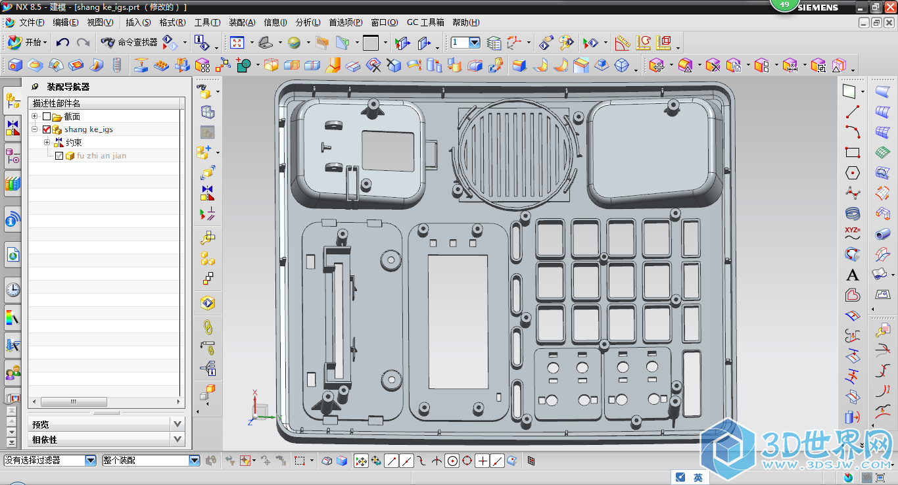Toggle the End Point snap button

click(391, 461)
